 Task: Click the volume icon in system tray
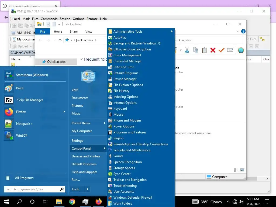[x=241, y=202]
